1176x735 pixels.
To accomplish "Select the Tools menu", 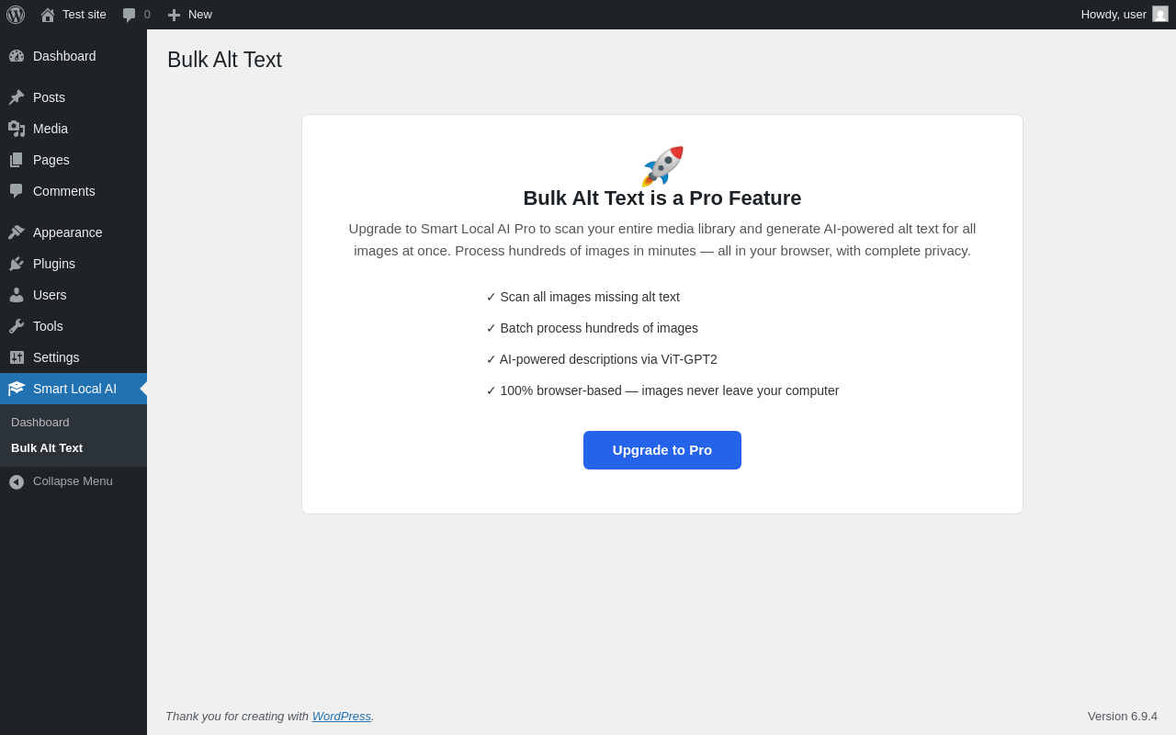I will click(x=73, y=326).
